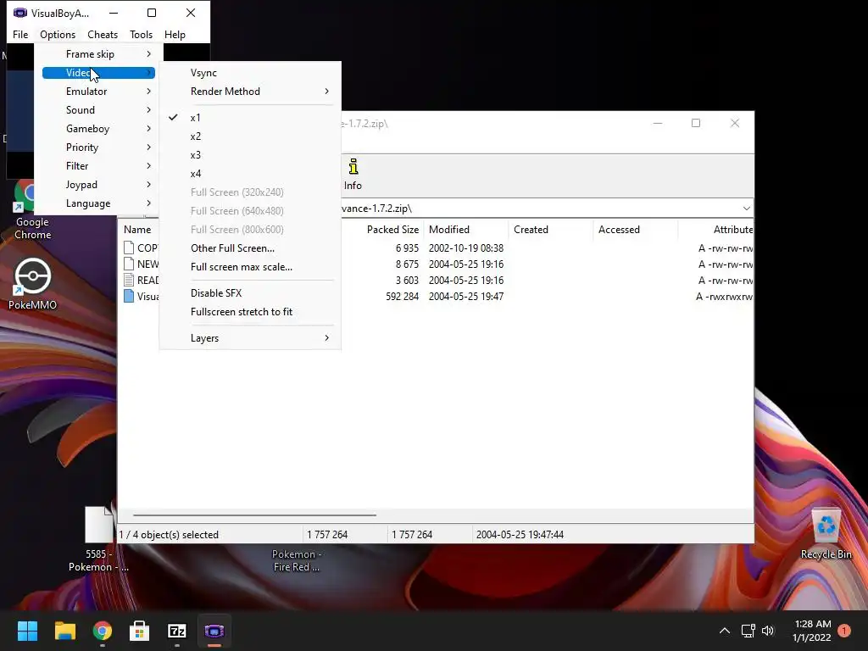Image resolution: width=868 pixels, height=651 pixels.
Task: Select the x2 video scale
Action: click(x=250, y=136)
